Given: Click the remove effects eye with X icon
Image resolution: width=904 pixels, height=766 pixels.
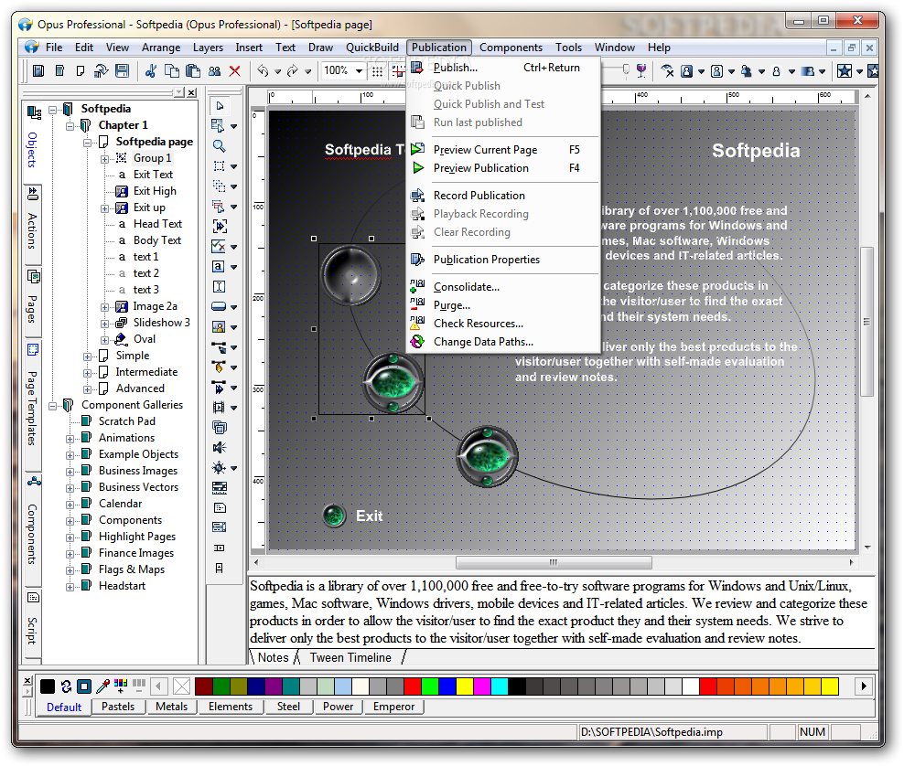Looking at the screenshot, I should 667,70.
